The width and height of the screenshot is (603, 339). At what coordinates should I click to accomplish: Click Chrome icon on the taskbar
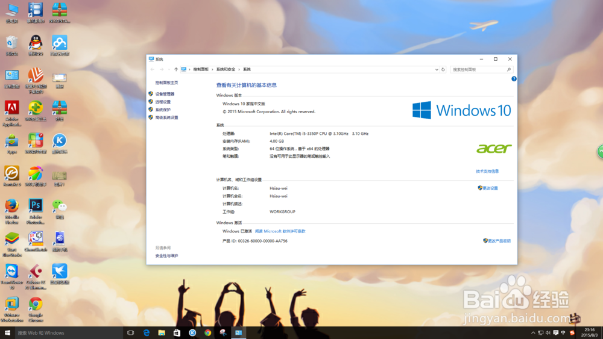(x=207, y=333)
